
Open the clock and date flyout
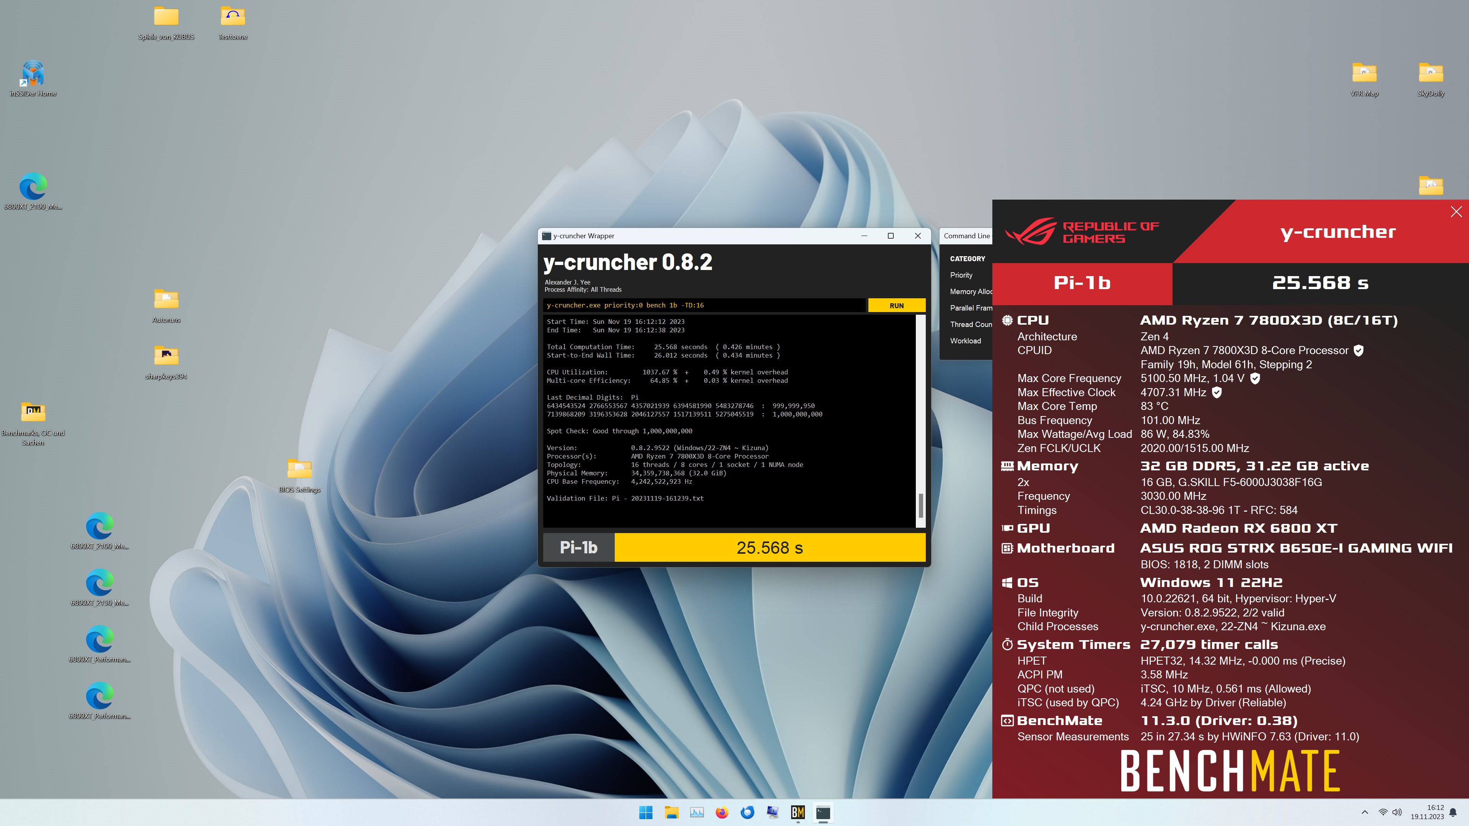click(x=1427, y=812)
